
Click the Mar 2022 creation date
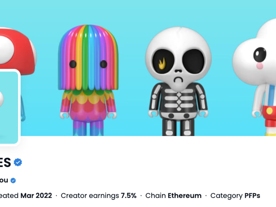coord(36,196)
